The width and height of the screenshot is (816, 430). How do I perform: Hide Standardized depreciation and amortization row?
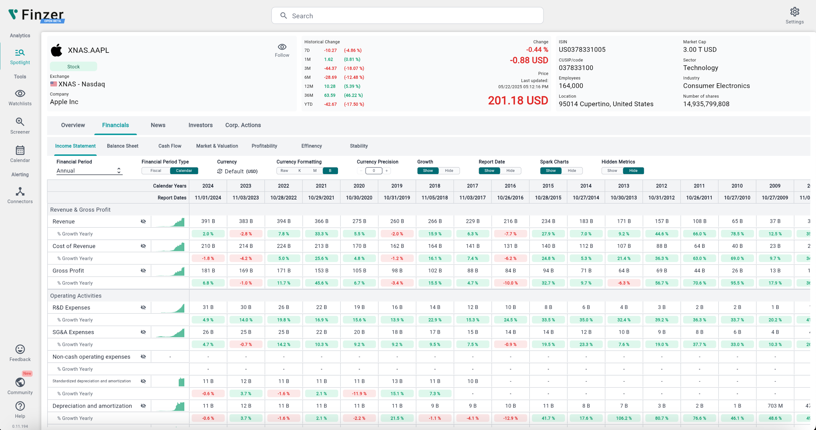(x=143, y=381)
